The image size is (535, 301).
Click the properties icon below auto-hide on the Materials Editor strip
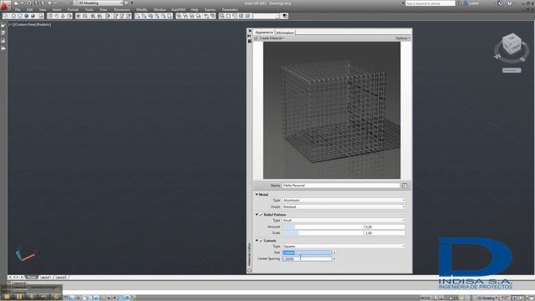249,41
